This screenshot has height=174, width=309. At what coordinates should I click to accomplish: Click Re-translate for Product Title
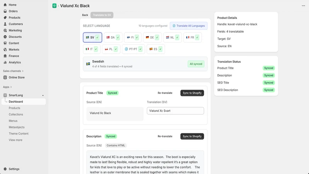click(165, 93)
